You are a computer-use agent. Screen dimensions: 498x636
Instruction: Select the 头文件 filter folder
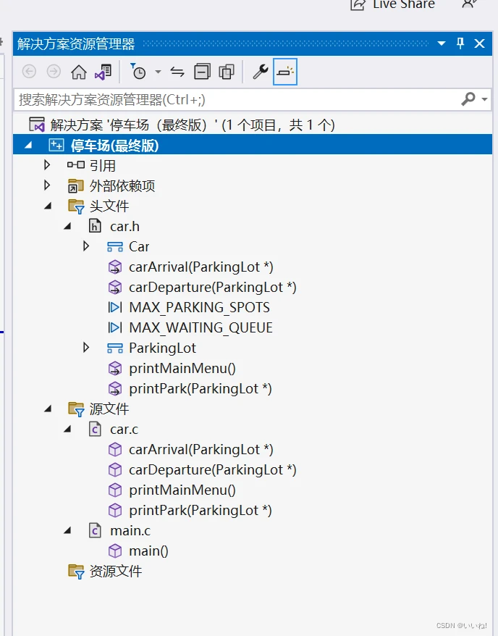click(x=109, y=206)
